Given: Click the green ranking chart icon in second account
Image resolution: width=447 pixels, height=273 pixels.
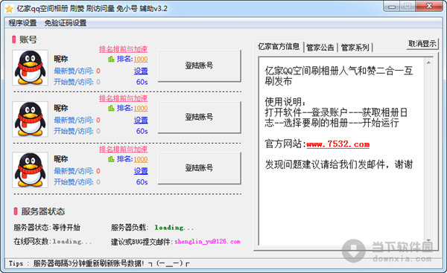Looking at the screenshot, I should click(111, 108).
